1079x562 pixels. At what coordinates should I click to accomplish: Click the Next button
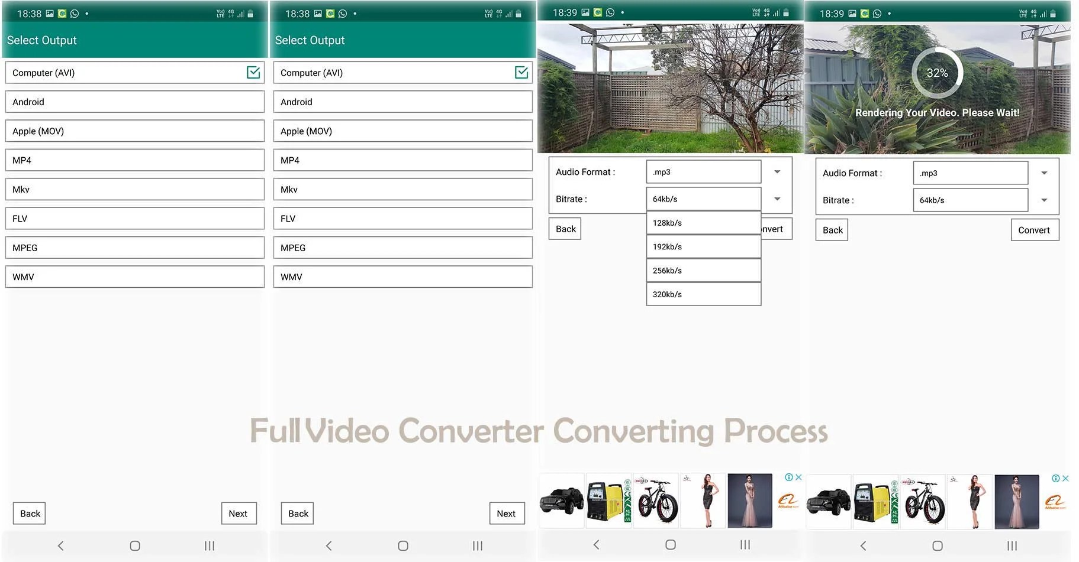(239, 513)
